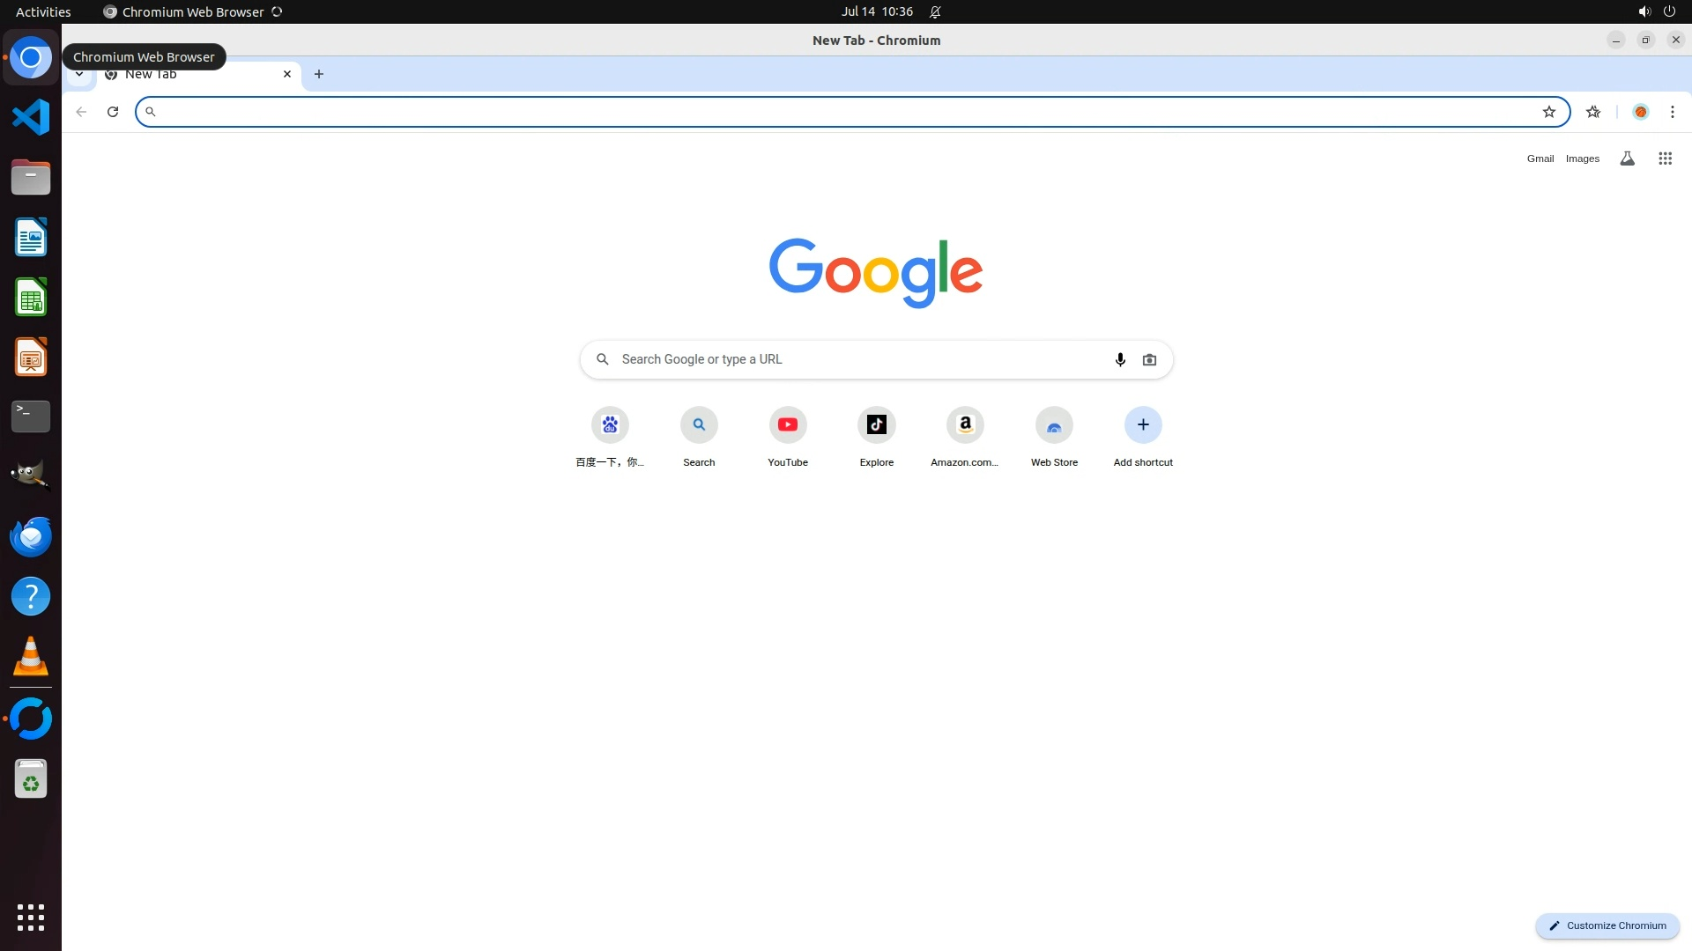This screenshot has height=951, width=1692.
Task: Open the Google apps grid
Action: 1665,158
